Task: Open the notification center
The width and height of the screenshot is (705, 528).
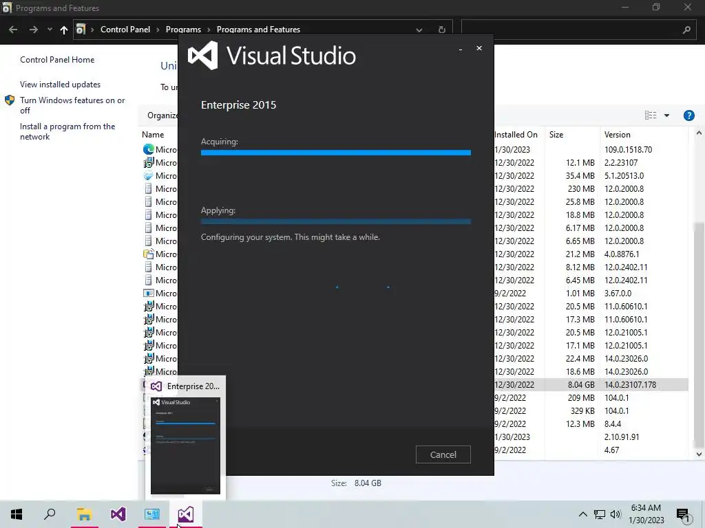Action: [683, 514]
